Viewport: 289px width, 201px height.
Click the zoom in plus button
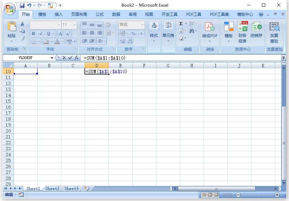tap(277, 195)
